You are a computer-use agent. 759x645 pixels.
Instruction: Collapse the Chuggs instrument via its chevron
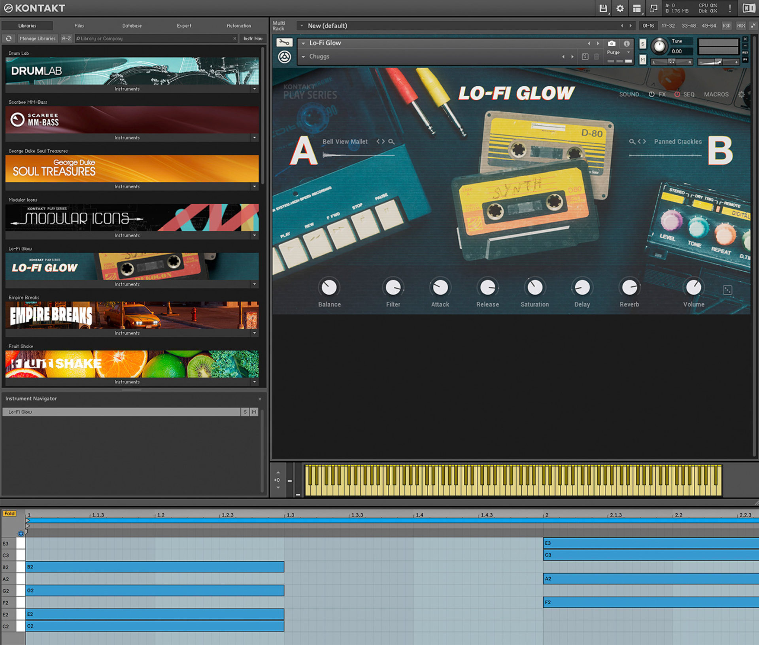coord(304,57)
